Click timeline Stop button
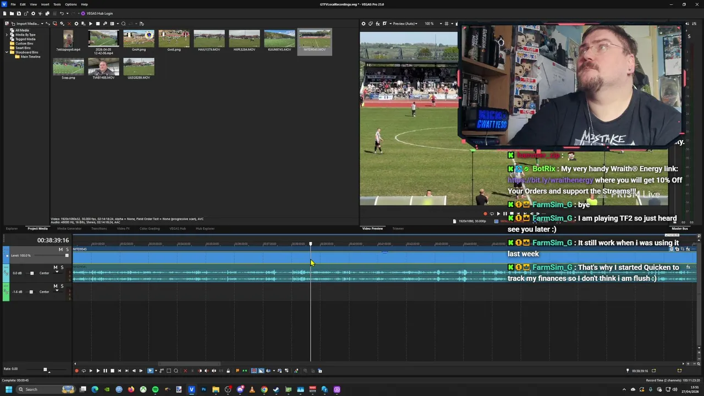 click(x=112, y=371)
